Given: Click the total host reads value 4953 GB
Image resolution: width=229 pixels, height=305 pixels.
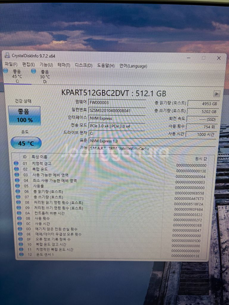Looking at the screenshot, I should (x=203, y=104).
